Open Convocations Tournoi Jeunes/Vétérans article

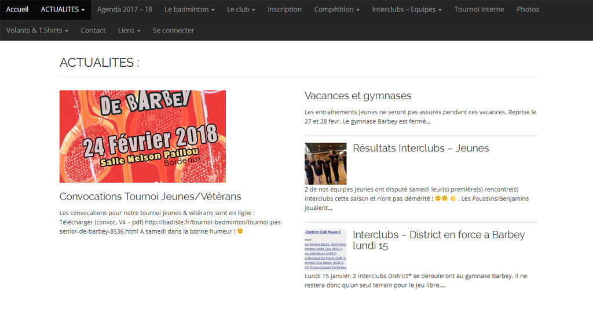[150, 197]
